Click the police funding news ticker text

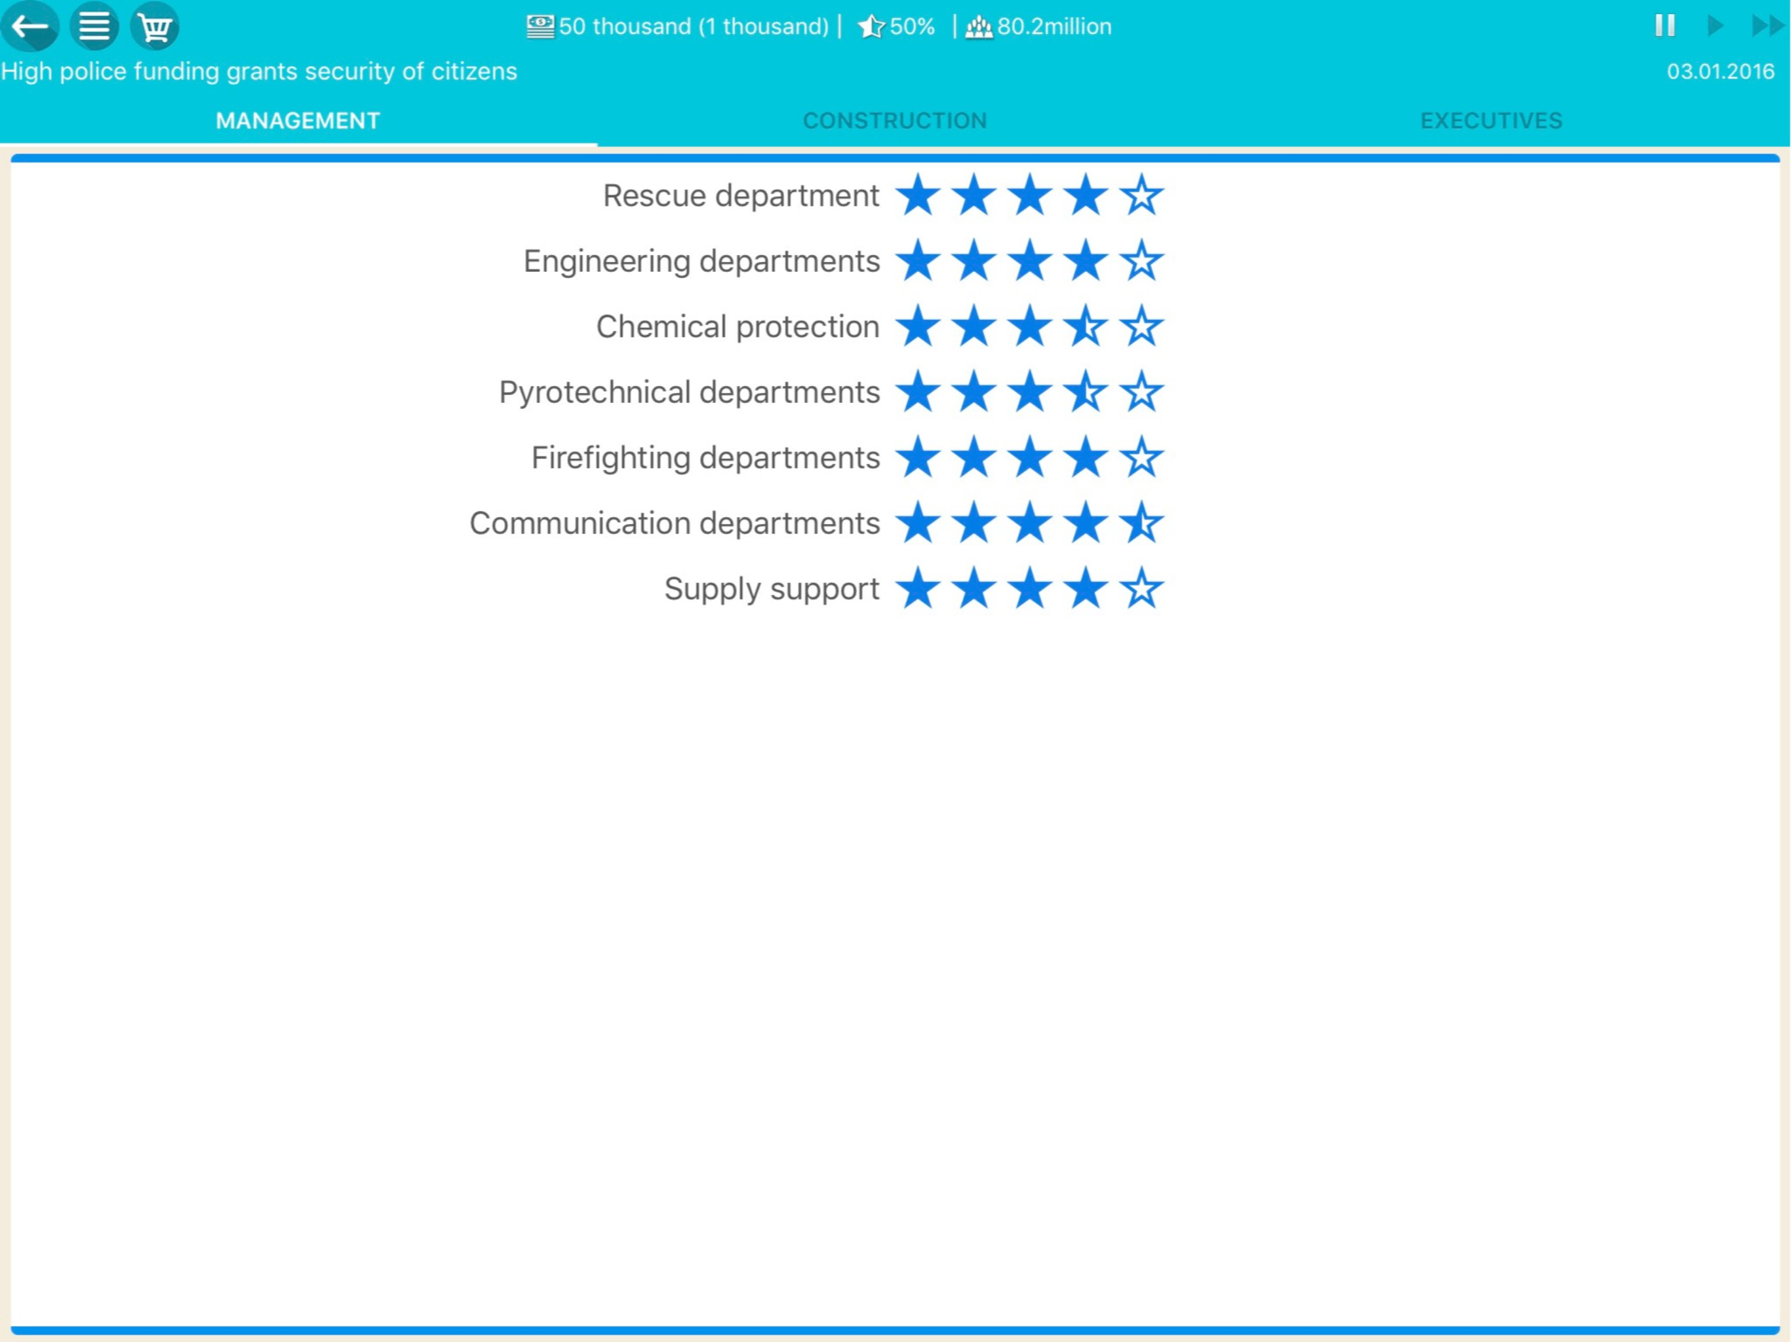(259, 71)
